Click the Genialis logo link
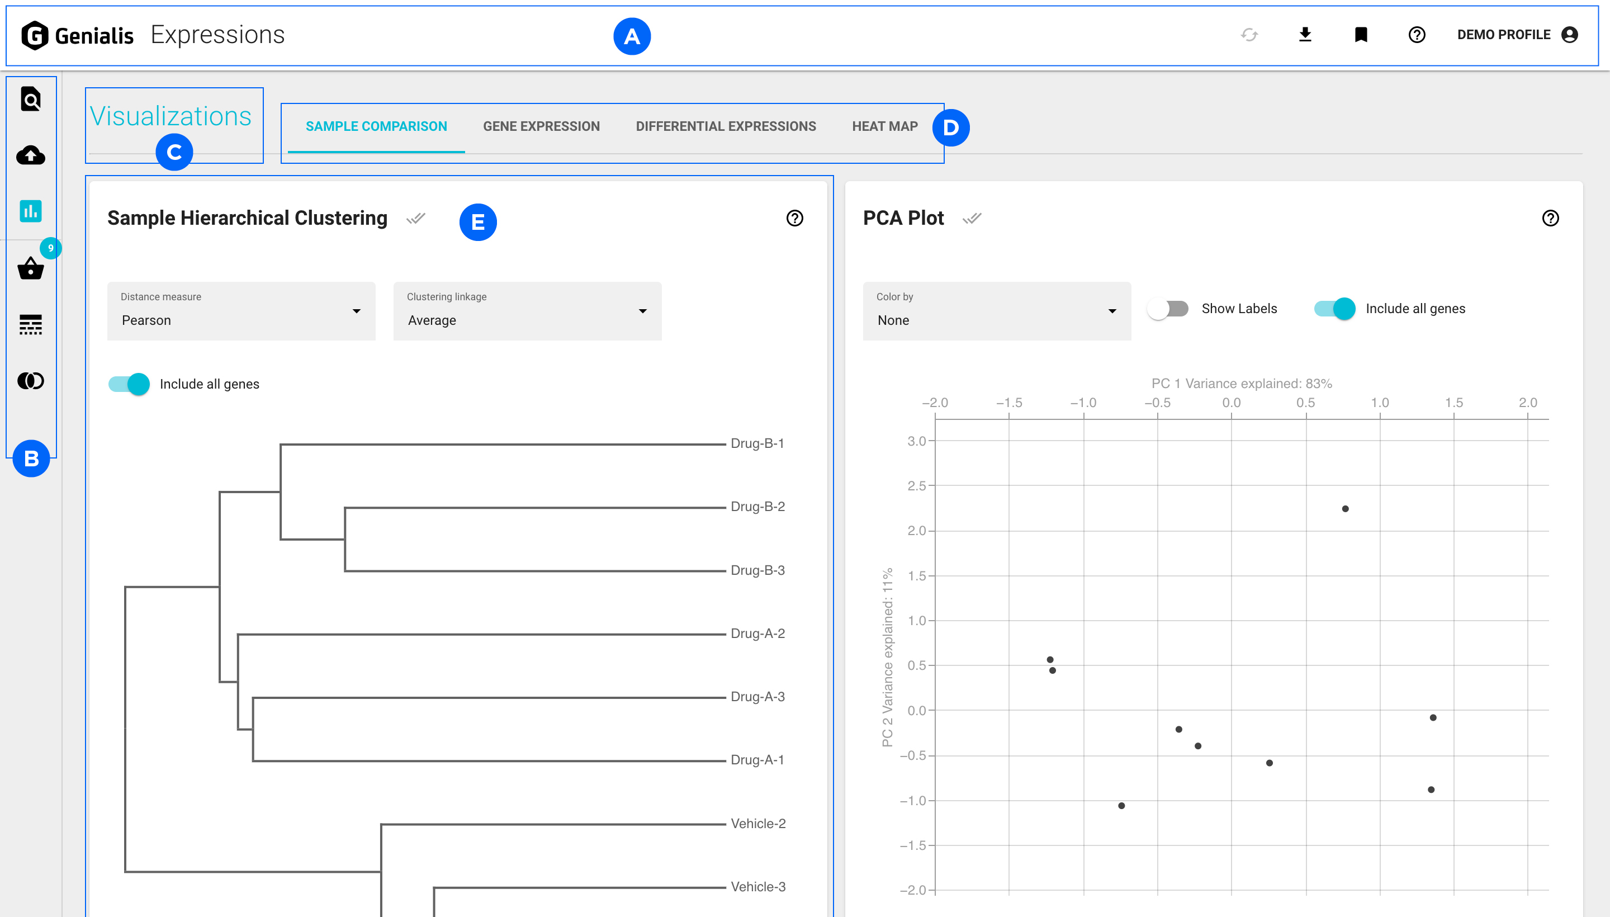The height and width of the screenshot is (917, 1610). click(78, 35)
